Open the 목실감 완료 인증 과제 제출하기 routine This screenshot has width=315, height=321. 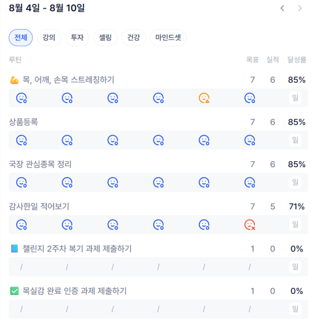tap(74, 291)
